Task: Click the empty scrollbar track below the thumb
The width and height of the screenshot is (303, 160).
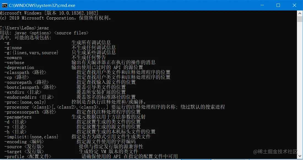Action: [x=300, y=88]
